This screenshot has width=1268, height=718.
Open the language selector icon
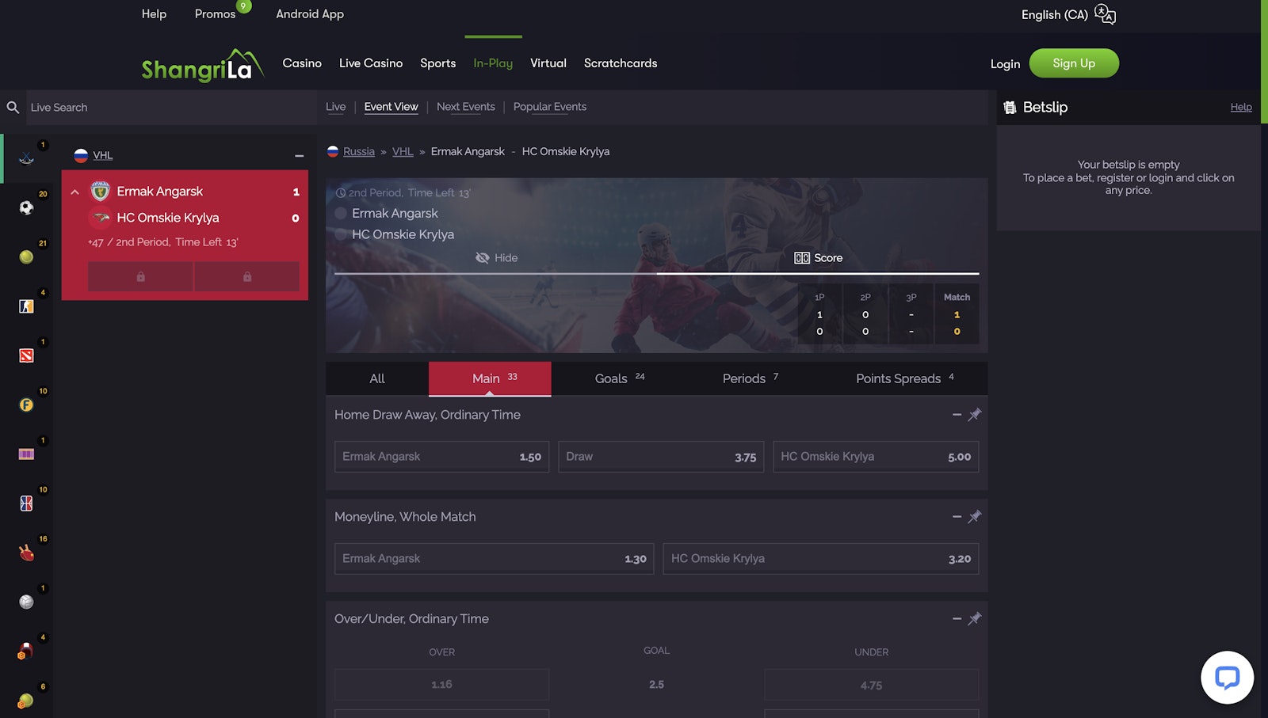(x=1105, y=14)
